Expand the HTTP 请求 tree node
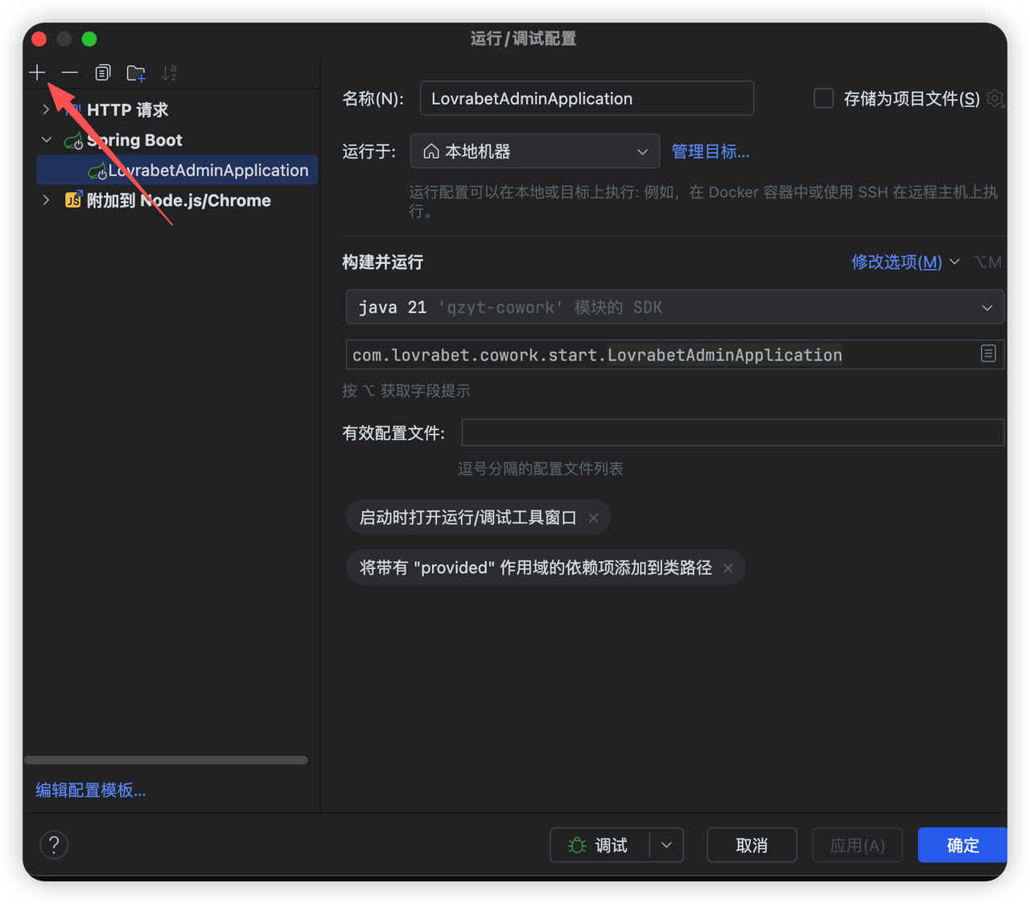 point(46,109)
